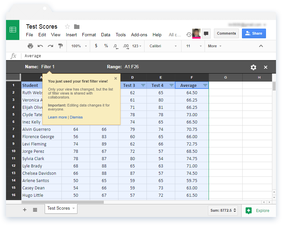Open filter for Average column
Viewport: 282px width, 225px height.
[205, 86]
